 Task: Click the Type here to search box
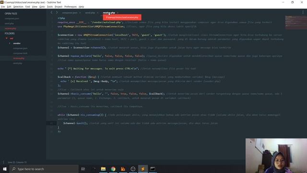(44, 169)
